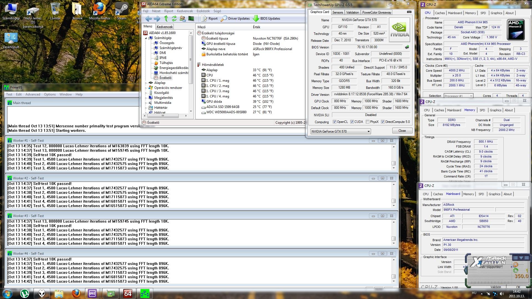Collapse Számítógép tree node in AIDA64

point(146,38)
